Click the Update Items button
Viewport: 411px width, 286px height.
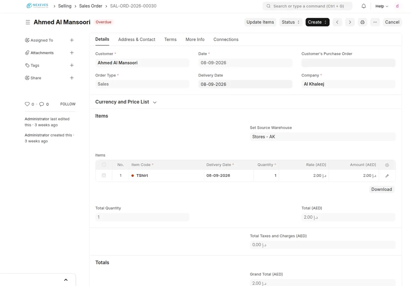[260, 22]
